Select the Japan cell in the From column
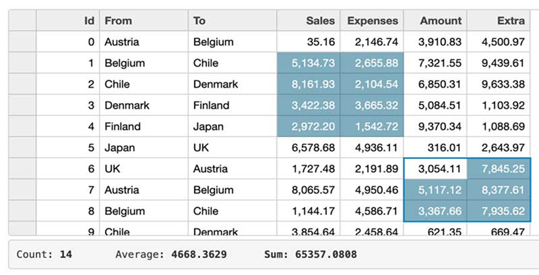 pyautogui.click(x=144, y=148)
